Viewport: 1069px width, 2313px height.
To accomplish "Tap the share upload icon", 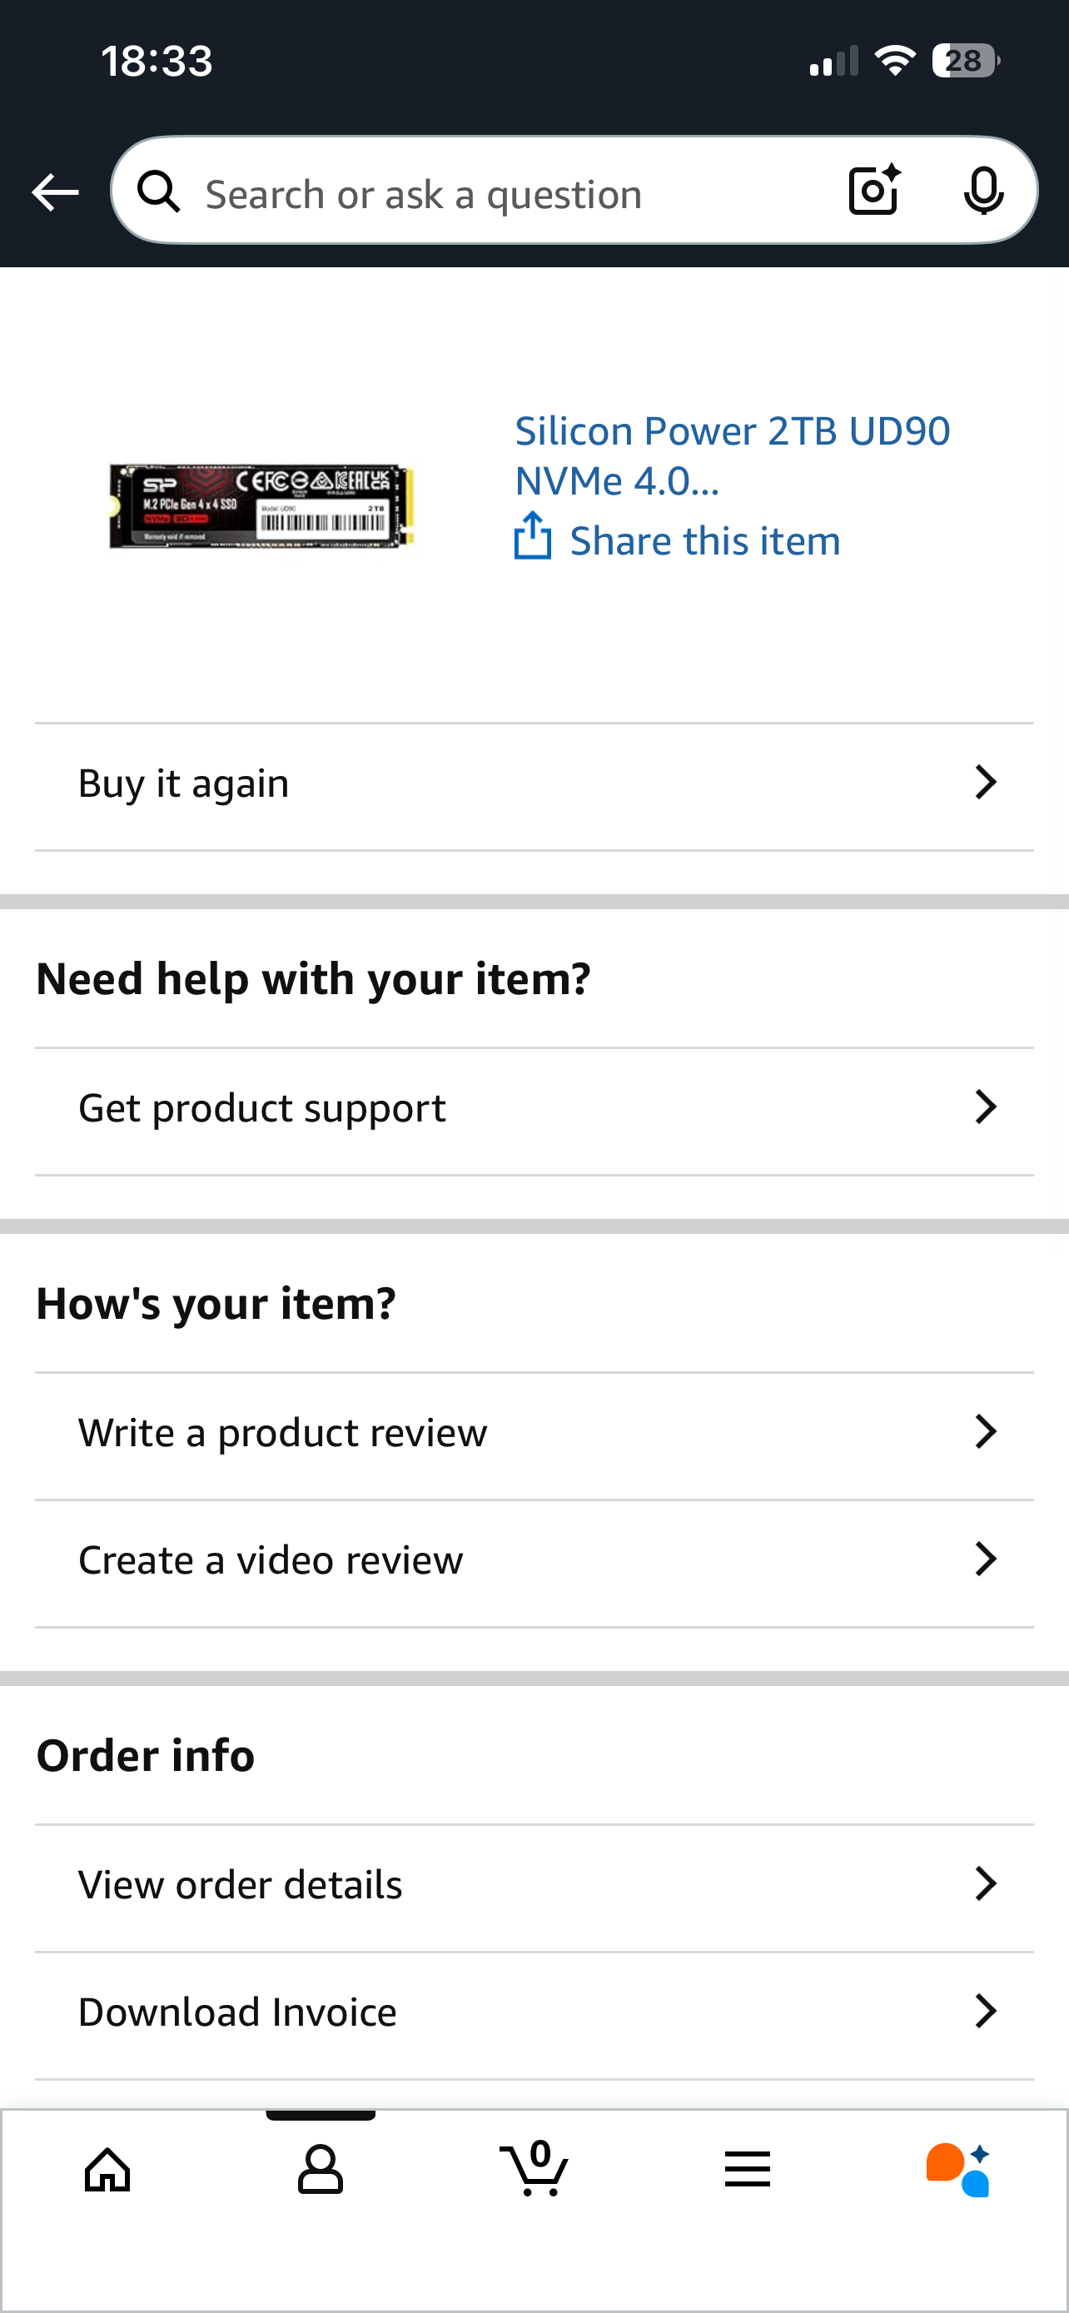I will click(532, 536).
